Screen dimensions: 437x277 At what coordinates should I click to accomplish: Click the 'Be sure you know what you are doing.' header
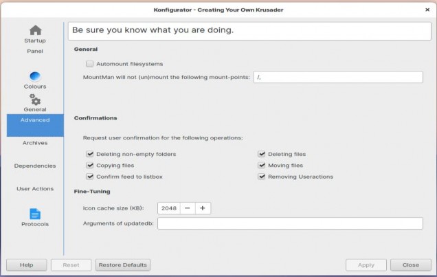[x=153, y=30]
